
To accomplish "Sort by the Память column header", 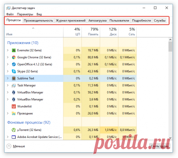I will click(x=91, y=32).
